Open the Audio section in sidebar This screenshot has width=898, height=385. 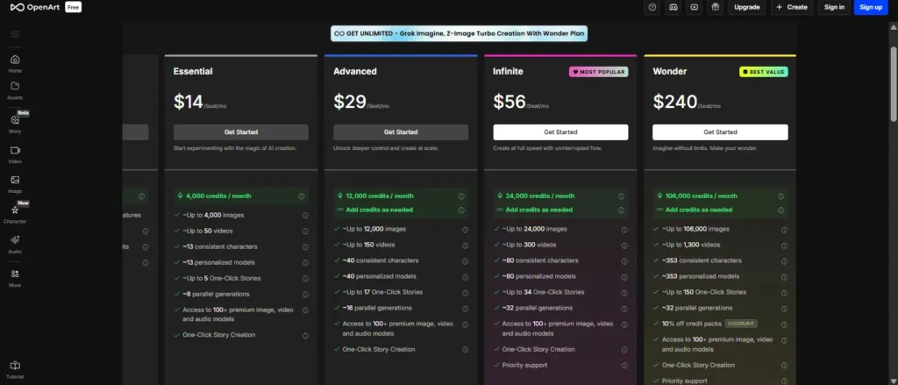[15, 244]
